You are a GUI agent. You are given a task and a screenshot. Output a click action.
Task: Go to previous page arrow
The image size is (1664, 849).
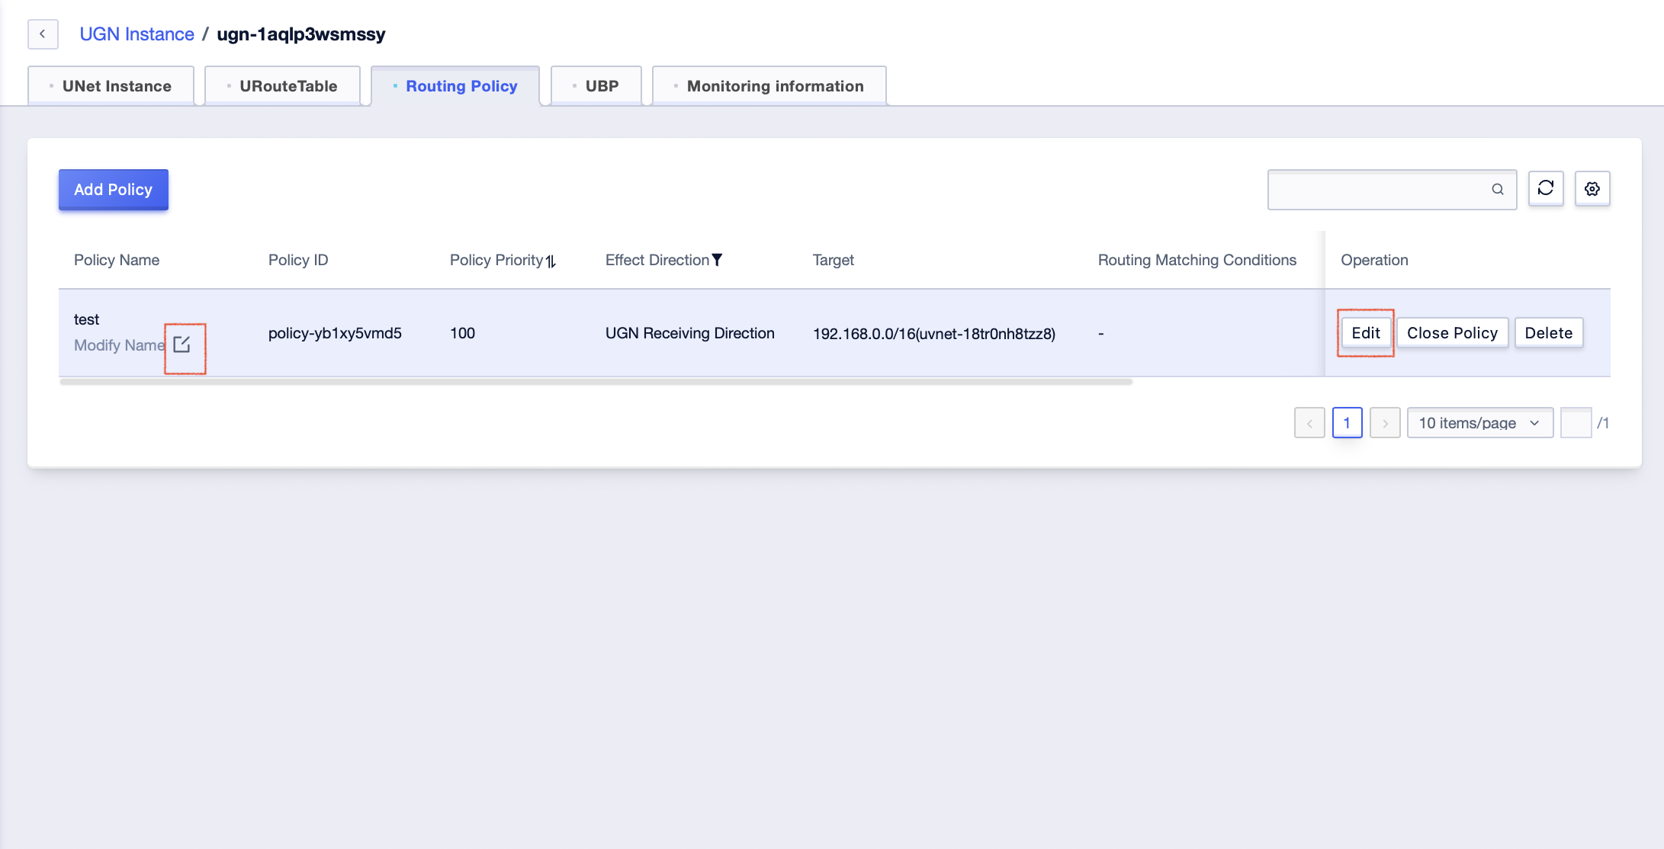pyautogui.click(x=1309, y=423)
